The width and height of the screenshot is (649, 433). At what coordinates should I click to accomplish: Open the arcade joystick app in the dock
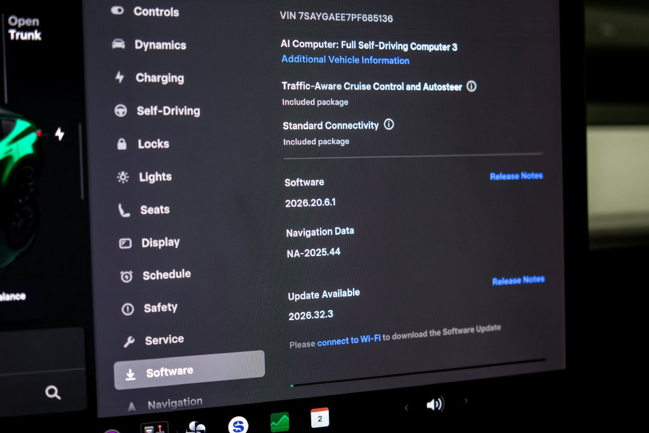(155, 428)
